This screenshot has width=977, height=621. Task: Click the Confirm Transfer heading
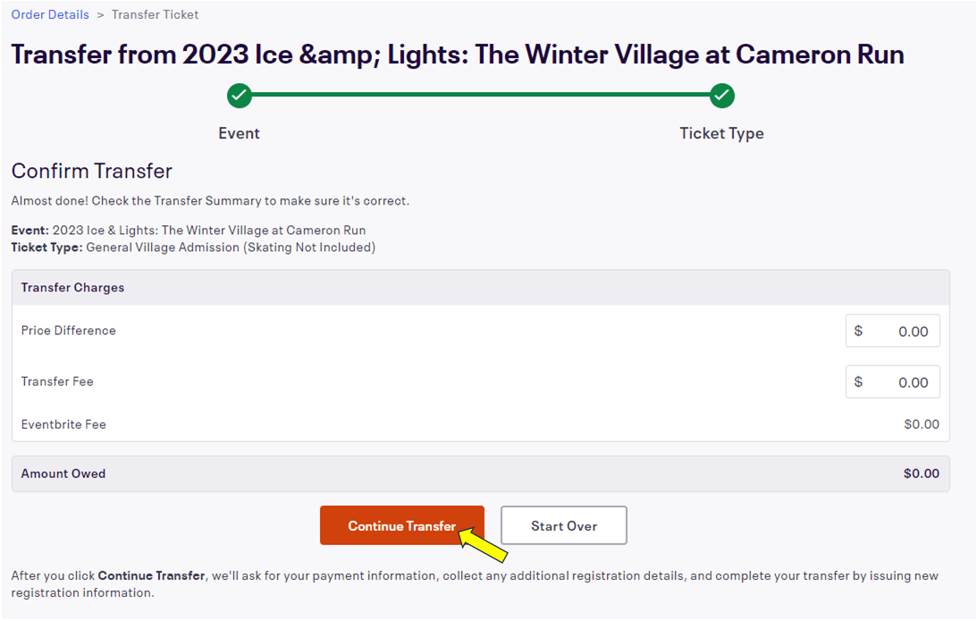91,171
